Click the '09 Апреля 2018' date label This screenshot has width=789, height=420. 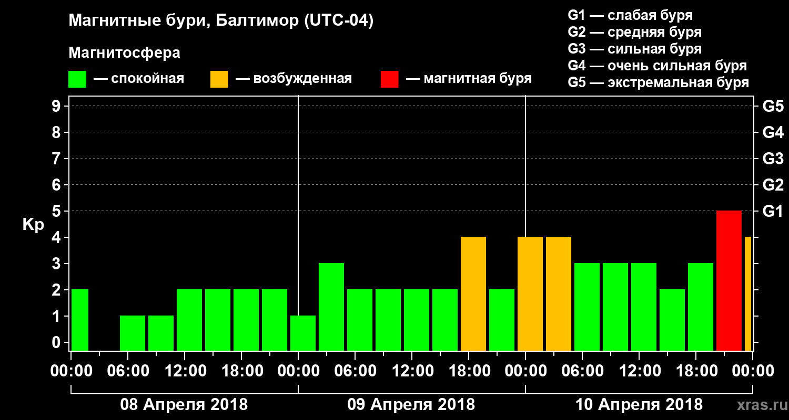coord(411,405)
